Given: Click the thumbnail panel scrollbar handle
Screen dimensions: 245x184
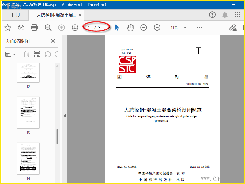Looking at the screenshot, I should pyautogui.click(x=57, y=136).
